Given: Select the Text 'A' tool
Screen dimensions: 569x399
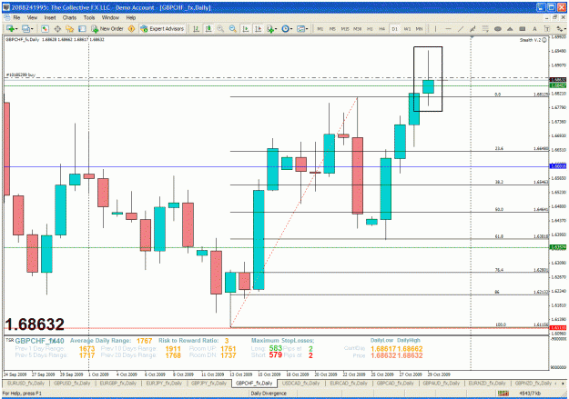Looking at the screenshot, I should pos(534,28).
